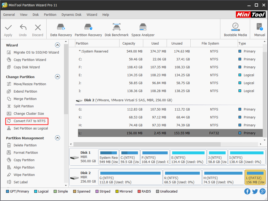Sort by Used column header
This screenshot has height=201, width=268.
click(x=155, y=44)
